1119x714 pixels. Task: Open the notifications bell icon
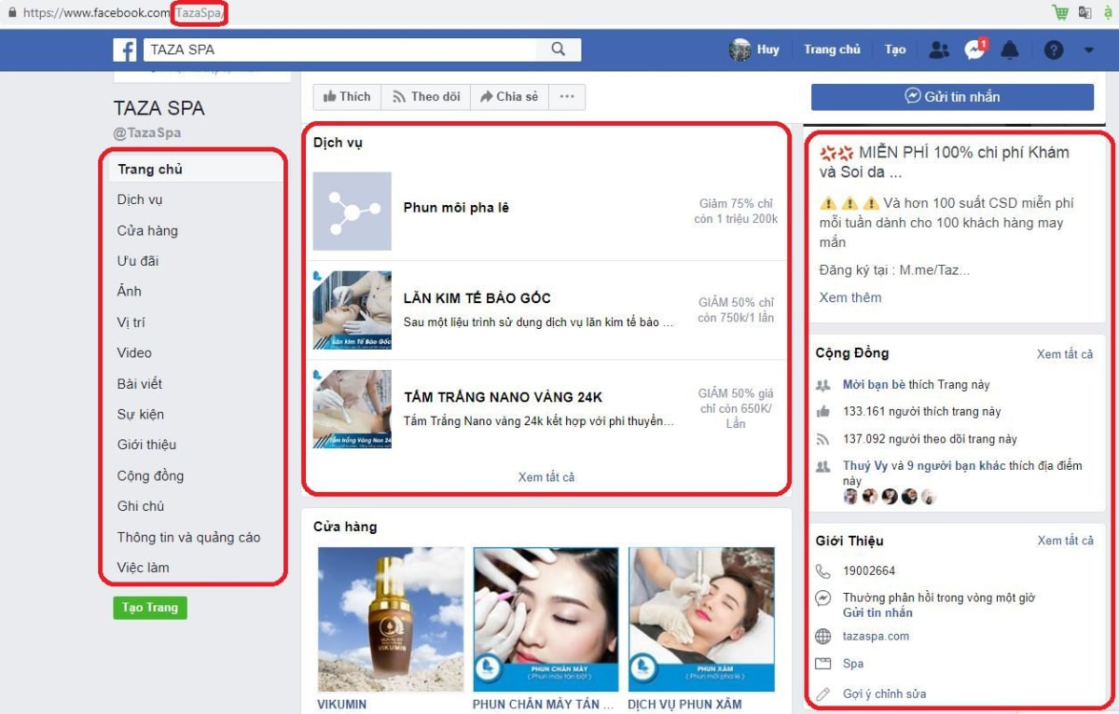1010,50
